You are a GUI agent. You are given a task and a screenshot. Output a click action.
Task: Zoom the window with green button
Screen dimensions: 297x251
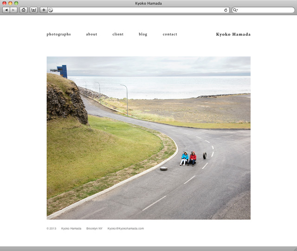[x=16, y=3]
